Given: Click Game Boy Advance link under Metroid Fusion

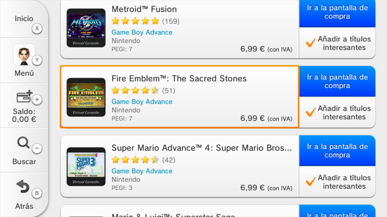Looking at the screenshot, I should click(x=142, y=32).
